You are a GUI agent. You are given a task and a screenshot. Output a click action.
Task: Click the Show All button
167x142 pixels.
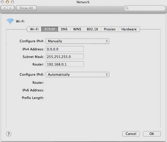pos(26,8)
